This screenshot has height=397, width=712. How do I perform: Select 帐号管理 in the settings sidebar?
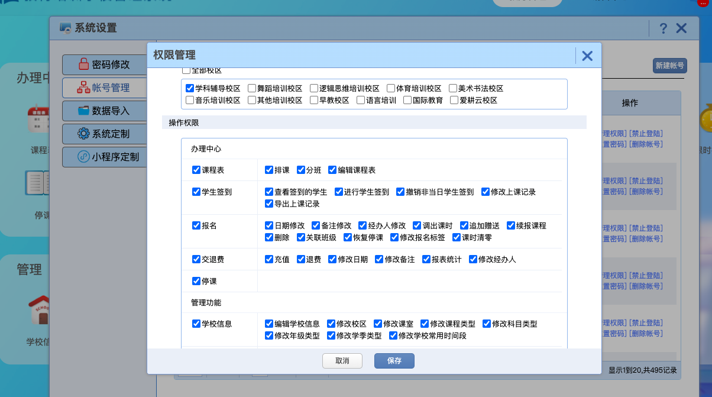point(104,88)
